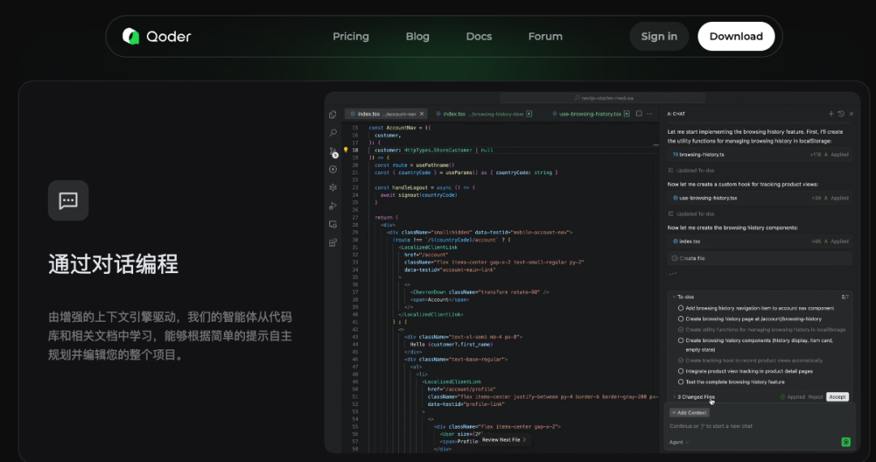The width and height of the screenshot is (876, 462).
Task: Open the Explorer icon in the activity bar
Action: point(333,114)
